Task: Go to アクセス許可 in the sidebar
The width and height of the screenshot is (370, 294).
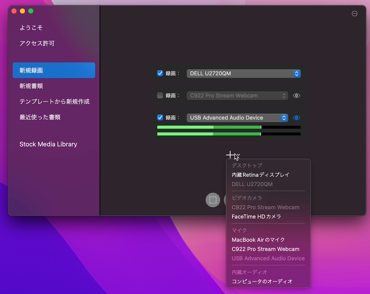Action: pyautogui.click(x=37, y=43)
